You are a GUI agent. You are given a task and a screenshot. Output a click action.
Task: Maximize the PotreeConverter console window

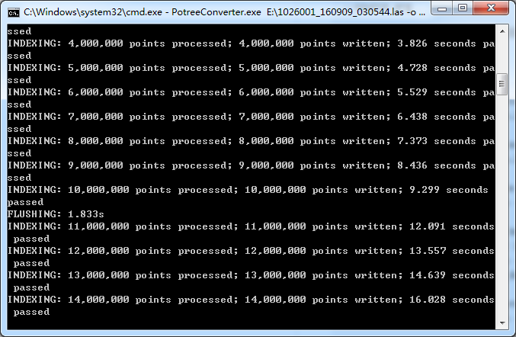[463, 8]
